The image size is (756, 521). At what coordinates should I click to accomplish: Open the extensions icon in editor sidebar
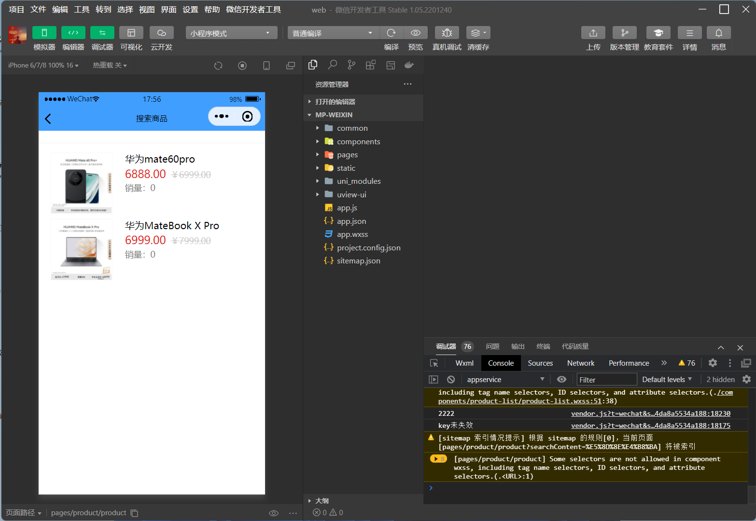coord(371,65)
